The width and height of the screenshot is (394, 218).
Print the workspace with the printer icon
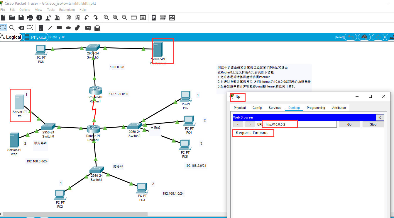pyautogui.click(x=30, y=18)
